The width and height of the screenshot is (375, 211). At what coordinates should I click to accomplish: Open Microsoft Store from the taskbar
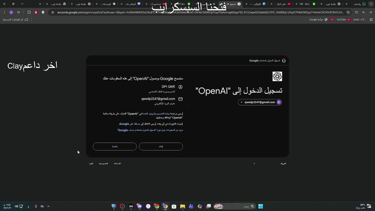[174, 206]
